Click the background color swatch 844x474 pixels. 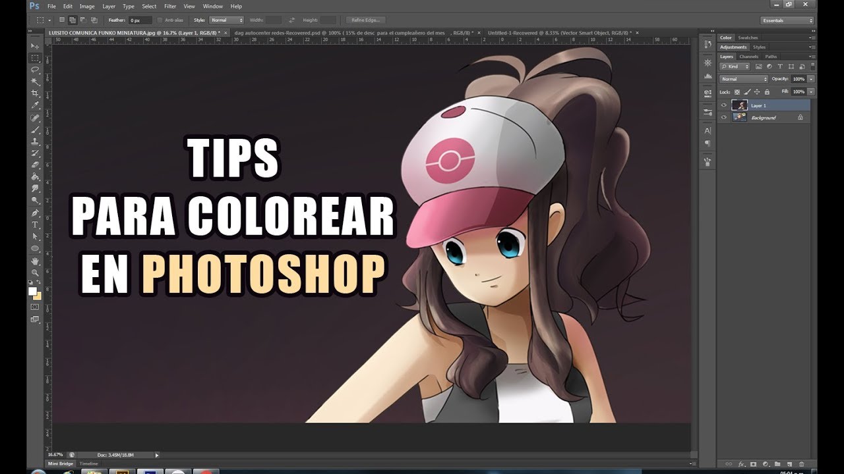pyautogui.click(x=38, y=296)
